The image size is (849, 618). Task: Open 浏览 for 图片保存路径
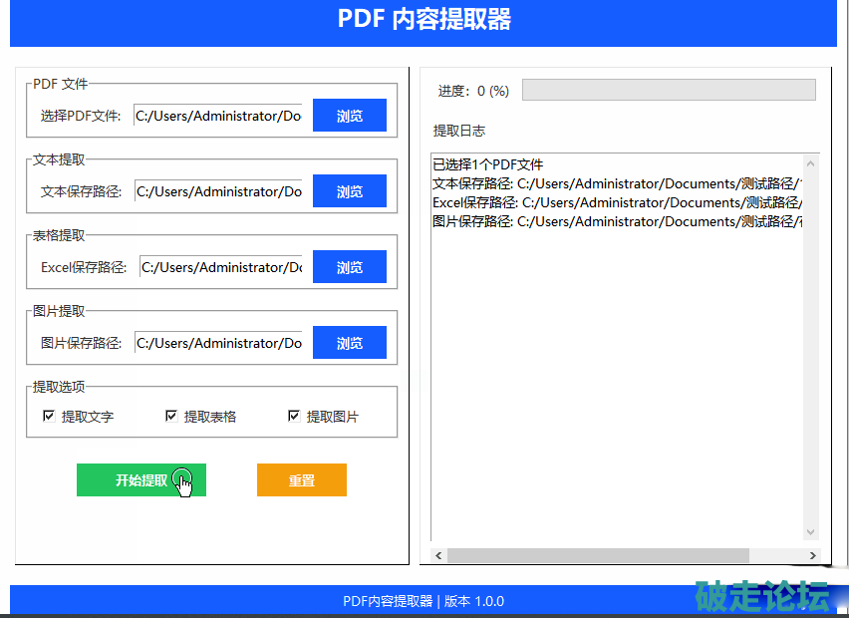pyautogui.click(x=349, y=343)
